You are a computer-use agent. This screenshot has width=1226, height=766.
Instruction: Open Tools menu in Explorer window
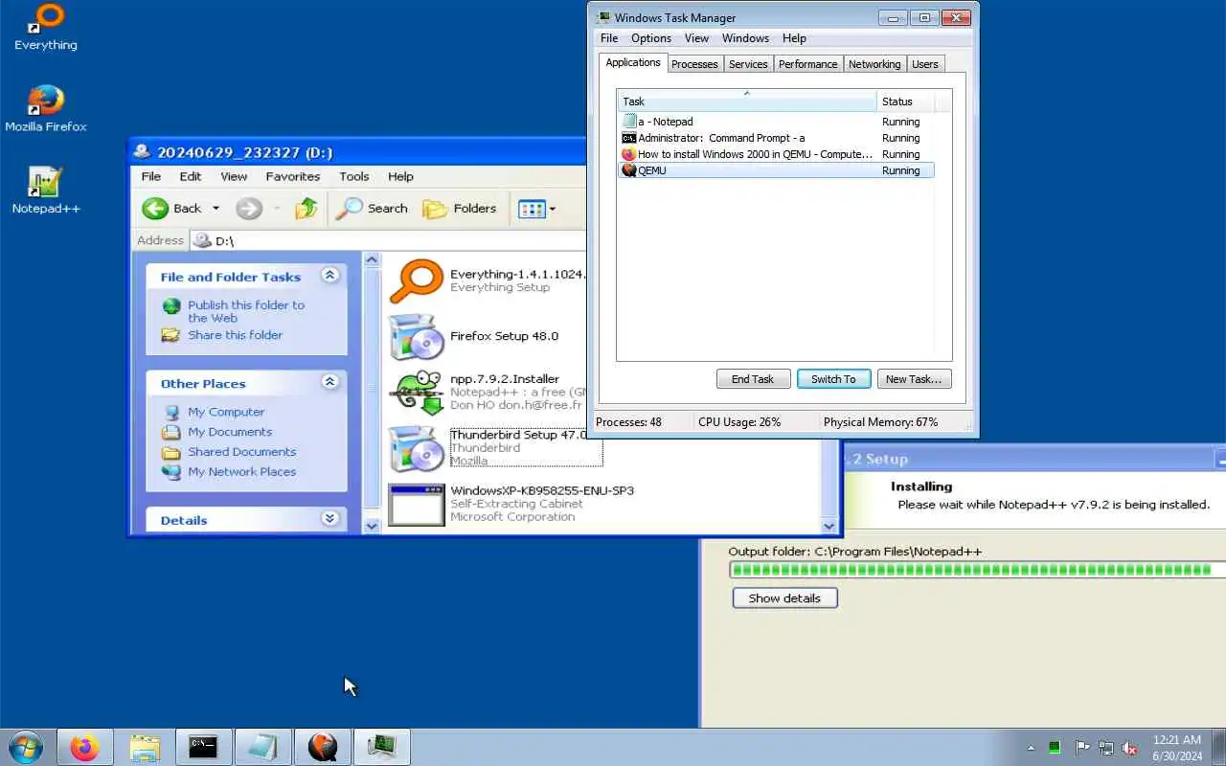pyautogui.click(x=353, y=176)
